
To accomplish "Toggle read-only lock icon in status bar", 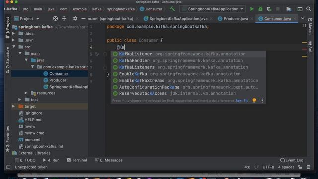I will (300, 167).
